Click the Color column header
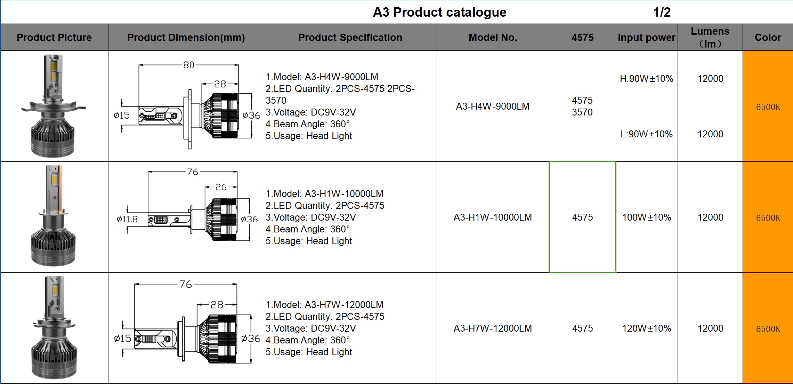 point(768,37)
